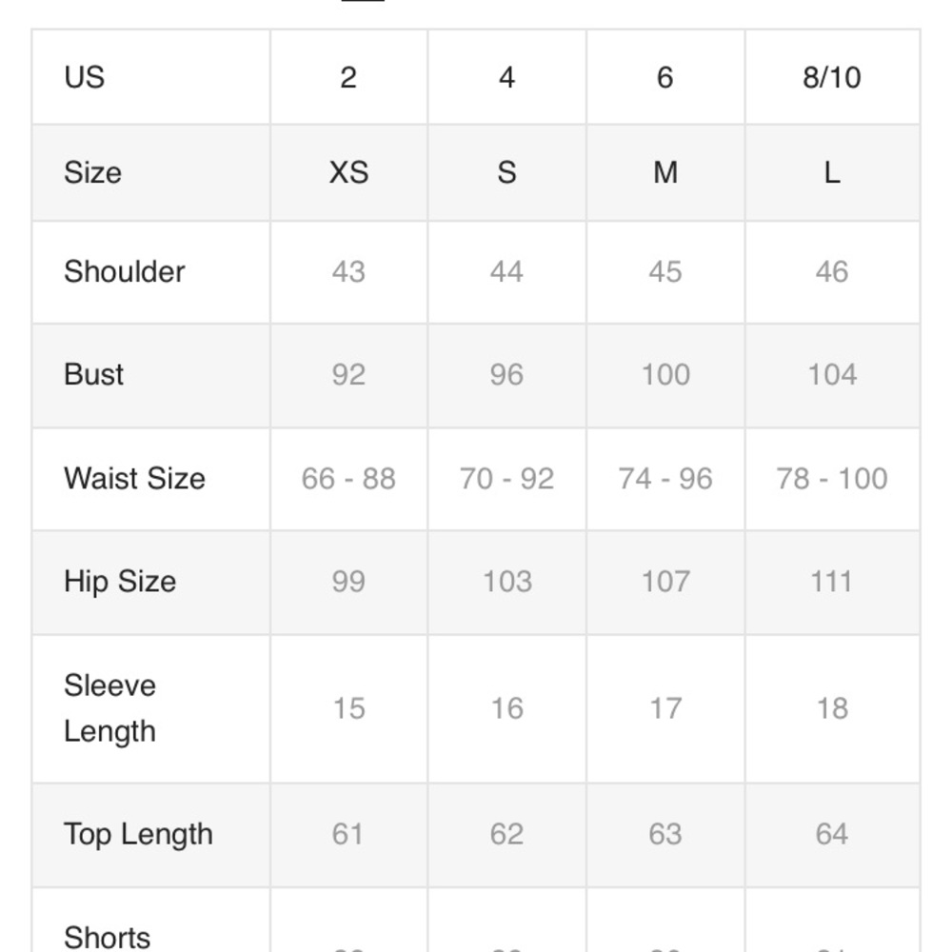Viewport: 952px width, 952px height.
Task: Select the M size header cell
Action: [665, 172]
